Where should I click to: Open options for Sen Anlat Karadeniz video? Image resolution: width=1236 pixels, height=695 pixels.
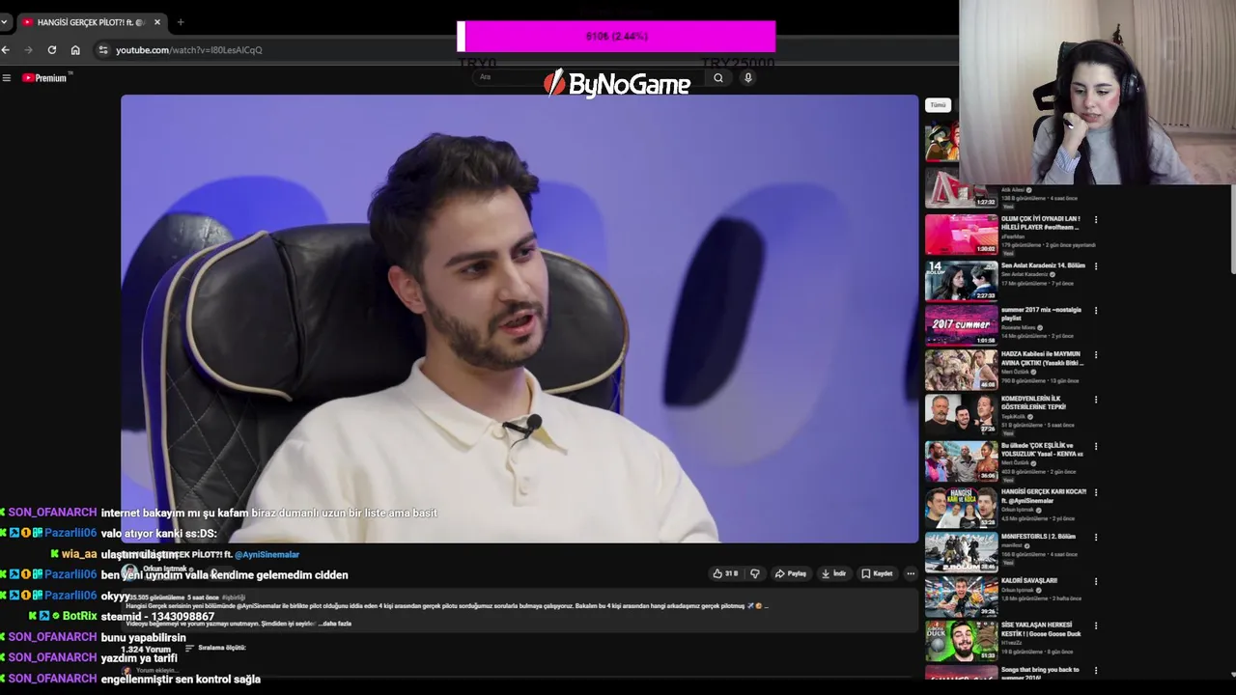(x=1096, y=265)
